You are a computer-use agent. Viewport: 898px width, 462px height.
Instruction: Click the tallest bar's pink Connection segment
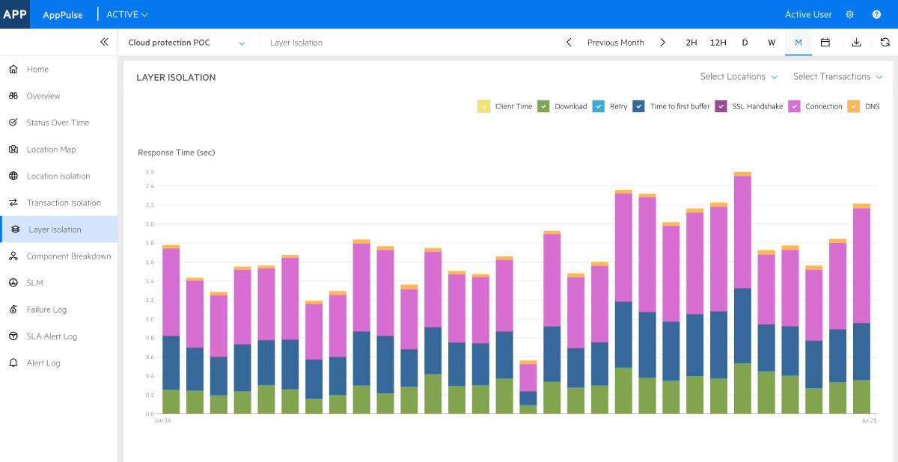pos(742,232)
